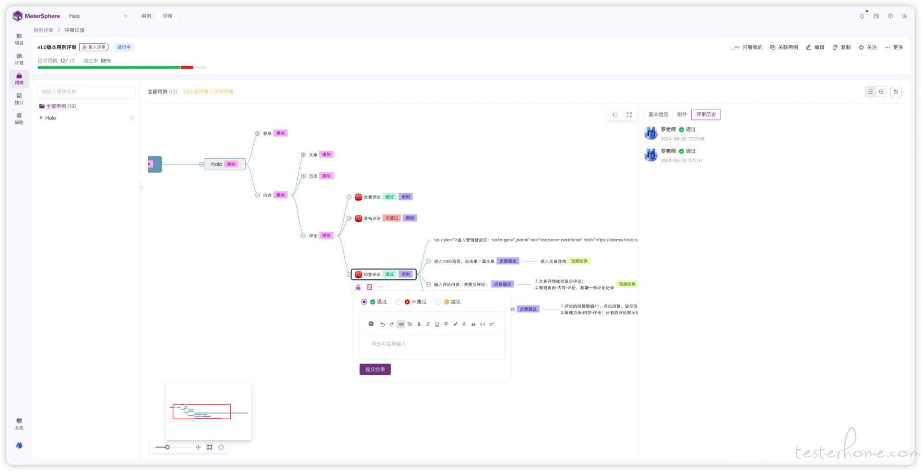
Task: Open the task center icon beside the bell
Action: [876, 16]
